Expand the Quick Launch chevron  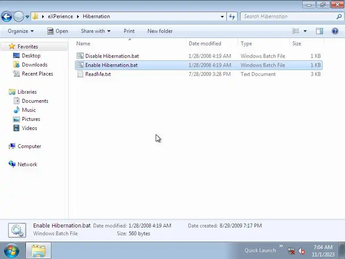coord(281,246)
